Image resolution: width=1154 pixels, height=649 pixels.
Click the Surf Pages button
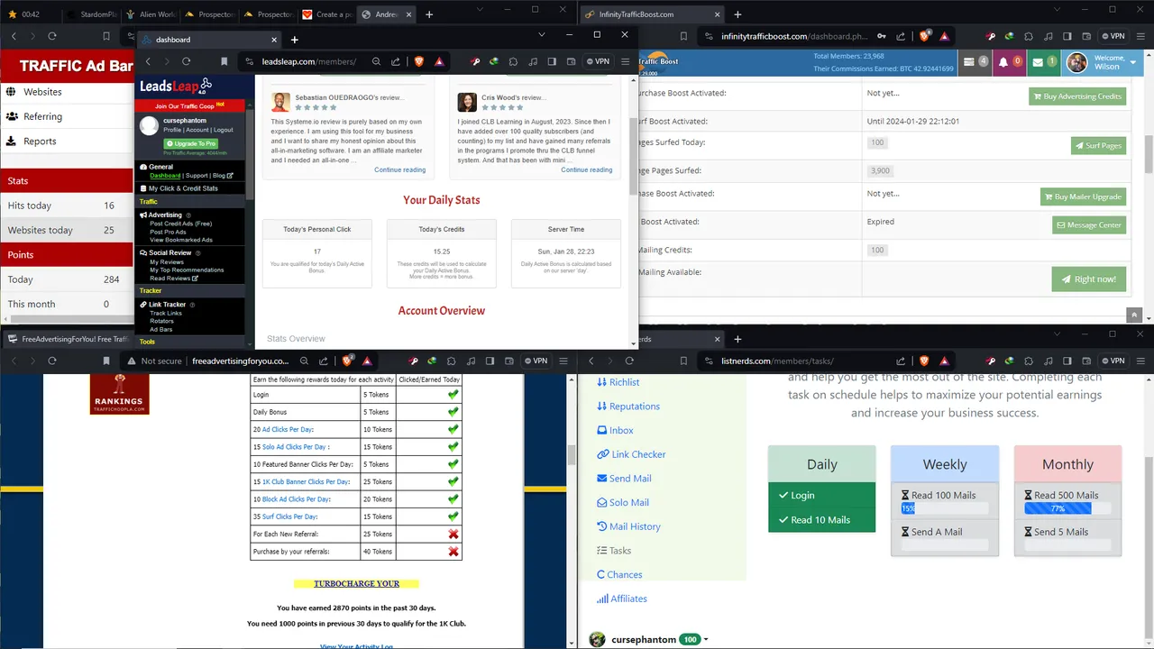click(x=1098, y=146)
